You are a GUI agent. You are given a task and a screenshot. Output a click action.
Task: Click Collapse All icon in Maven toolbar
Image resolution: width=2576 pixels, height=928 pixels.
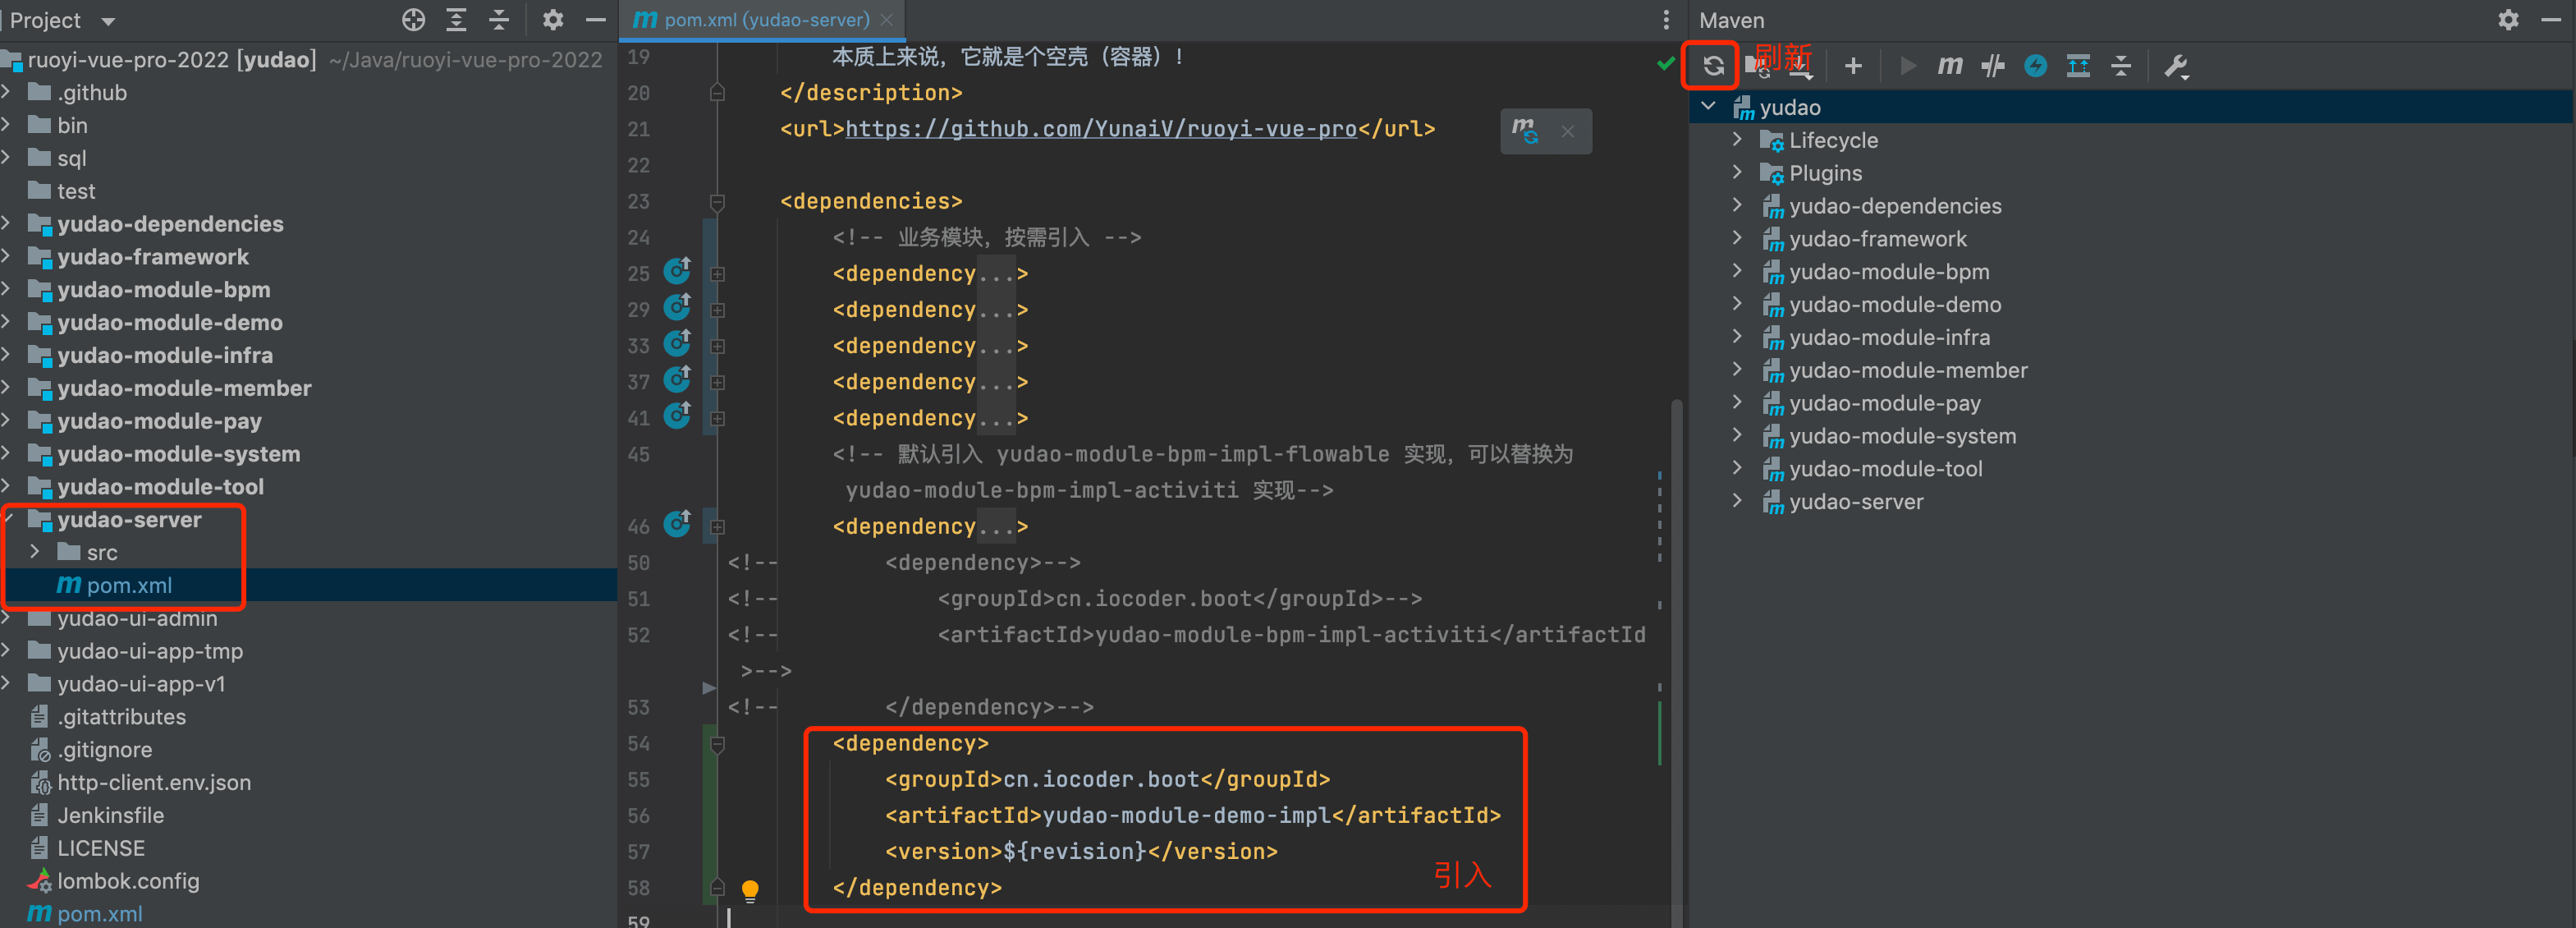coord(2120,66)
